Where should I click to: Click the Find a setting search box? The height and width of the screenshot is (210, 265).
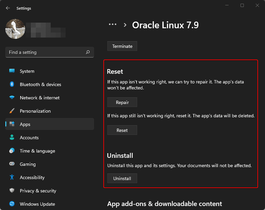(x=49, y=52)
